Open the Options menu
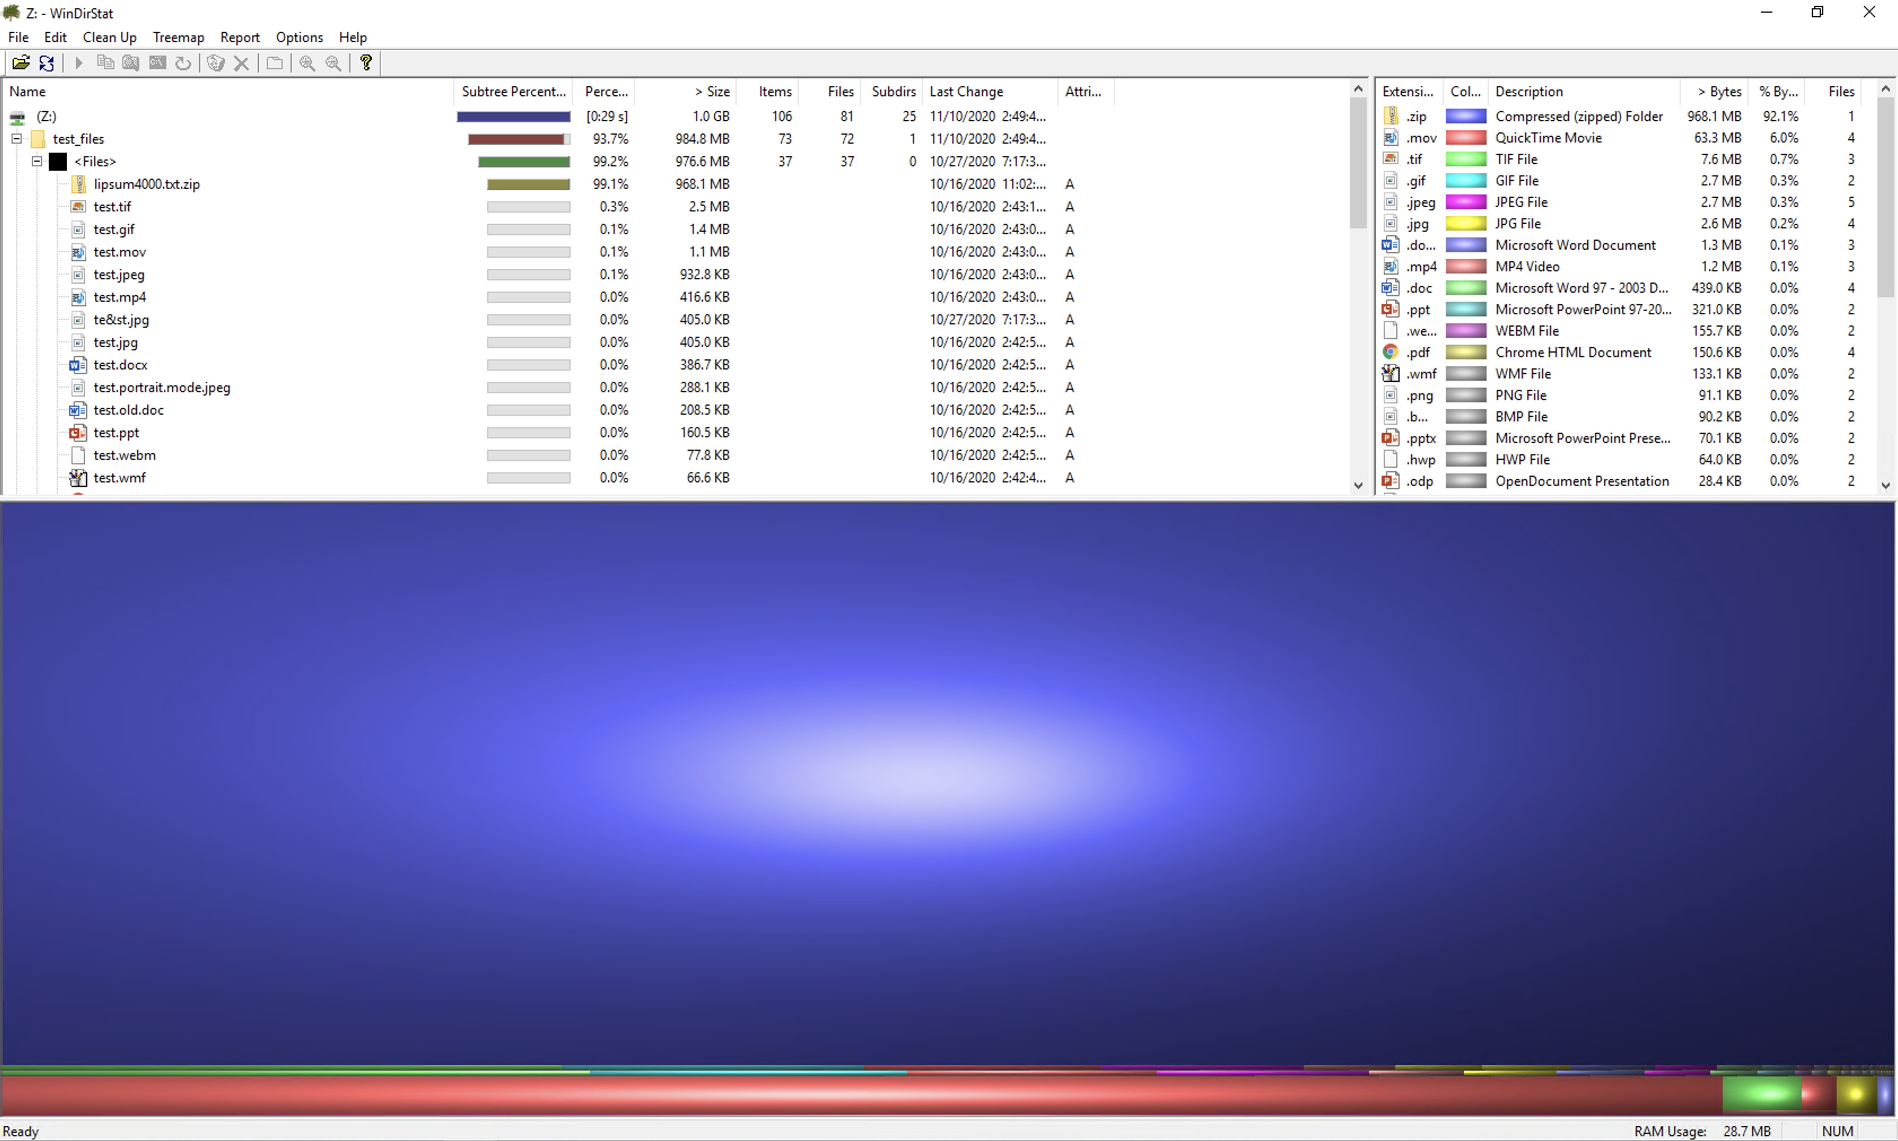Viewport: 1898px width, 1141px height. 299,37
